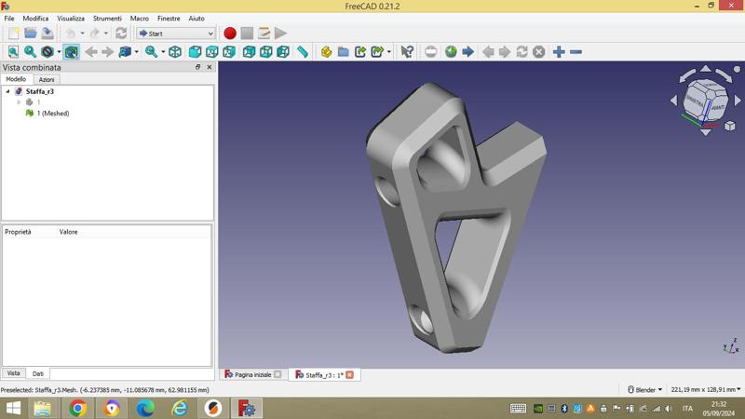
Task: Open the Macro menu
Action: click(x=139, y=19)
